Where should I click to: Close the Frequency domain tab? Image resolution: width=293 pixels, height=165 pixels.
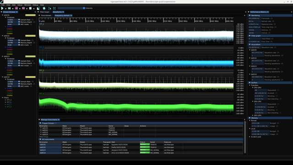click(71, 16)
